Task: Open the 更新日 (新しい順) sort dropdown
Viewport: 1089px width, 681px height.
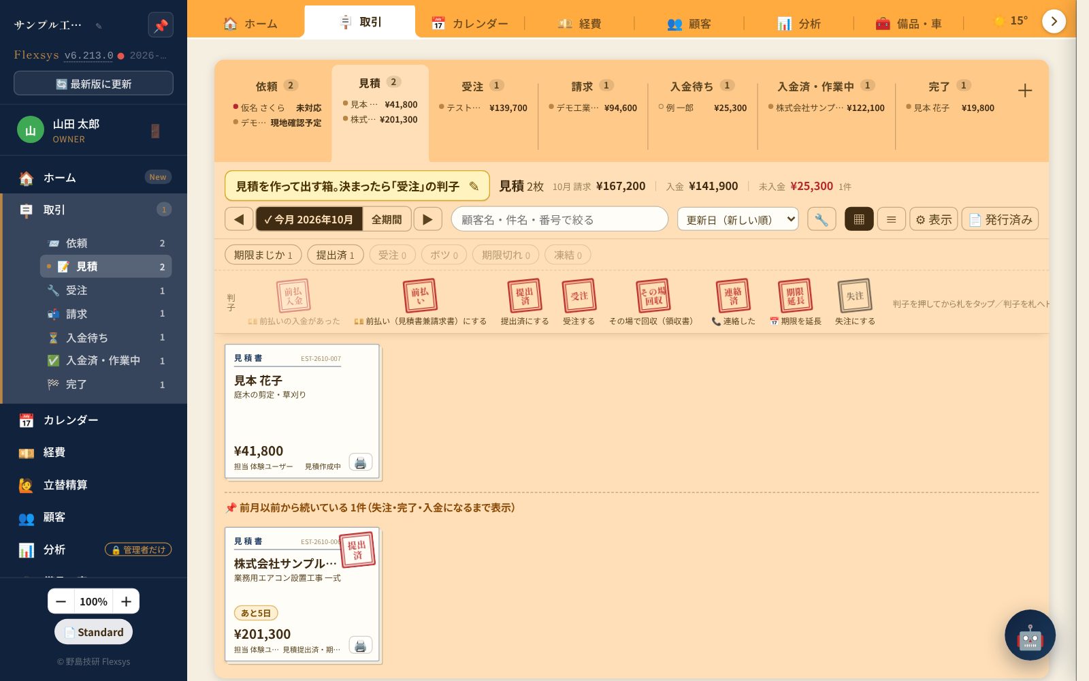Action: pyautogui.click(x=738, y=219)
